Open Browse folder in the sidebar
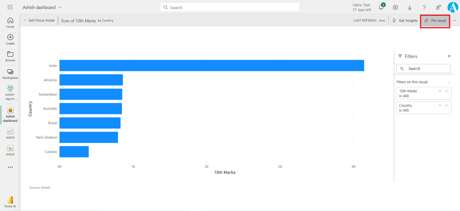The height and width of the screenshot is (211, 460). 10,56
